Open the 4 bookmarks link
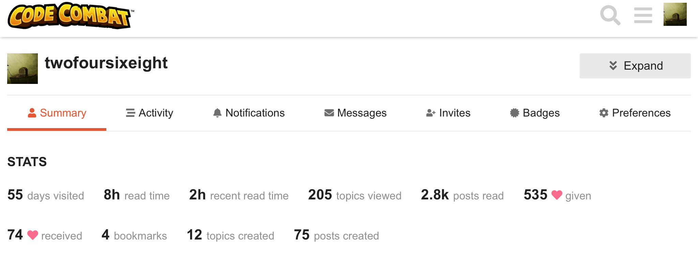This screenshot has height=266, width=698. point(134,235)
